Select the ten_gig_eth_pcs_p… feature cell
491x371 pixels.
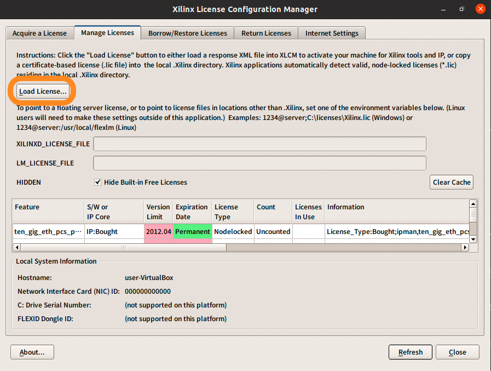point(48,231)
